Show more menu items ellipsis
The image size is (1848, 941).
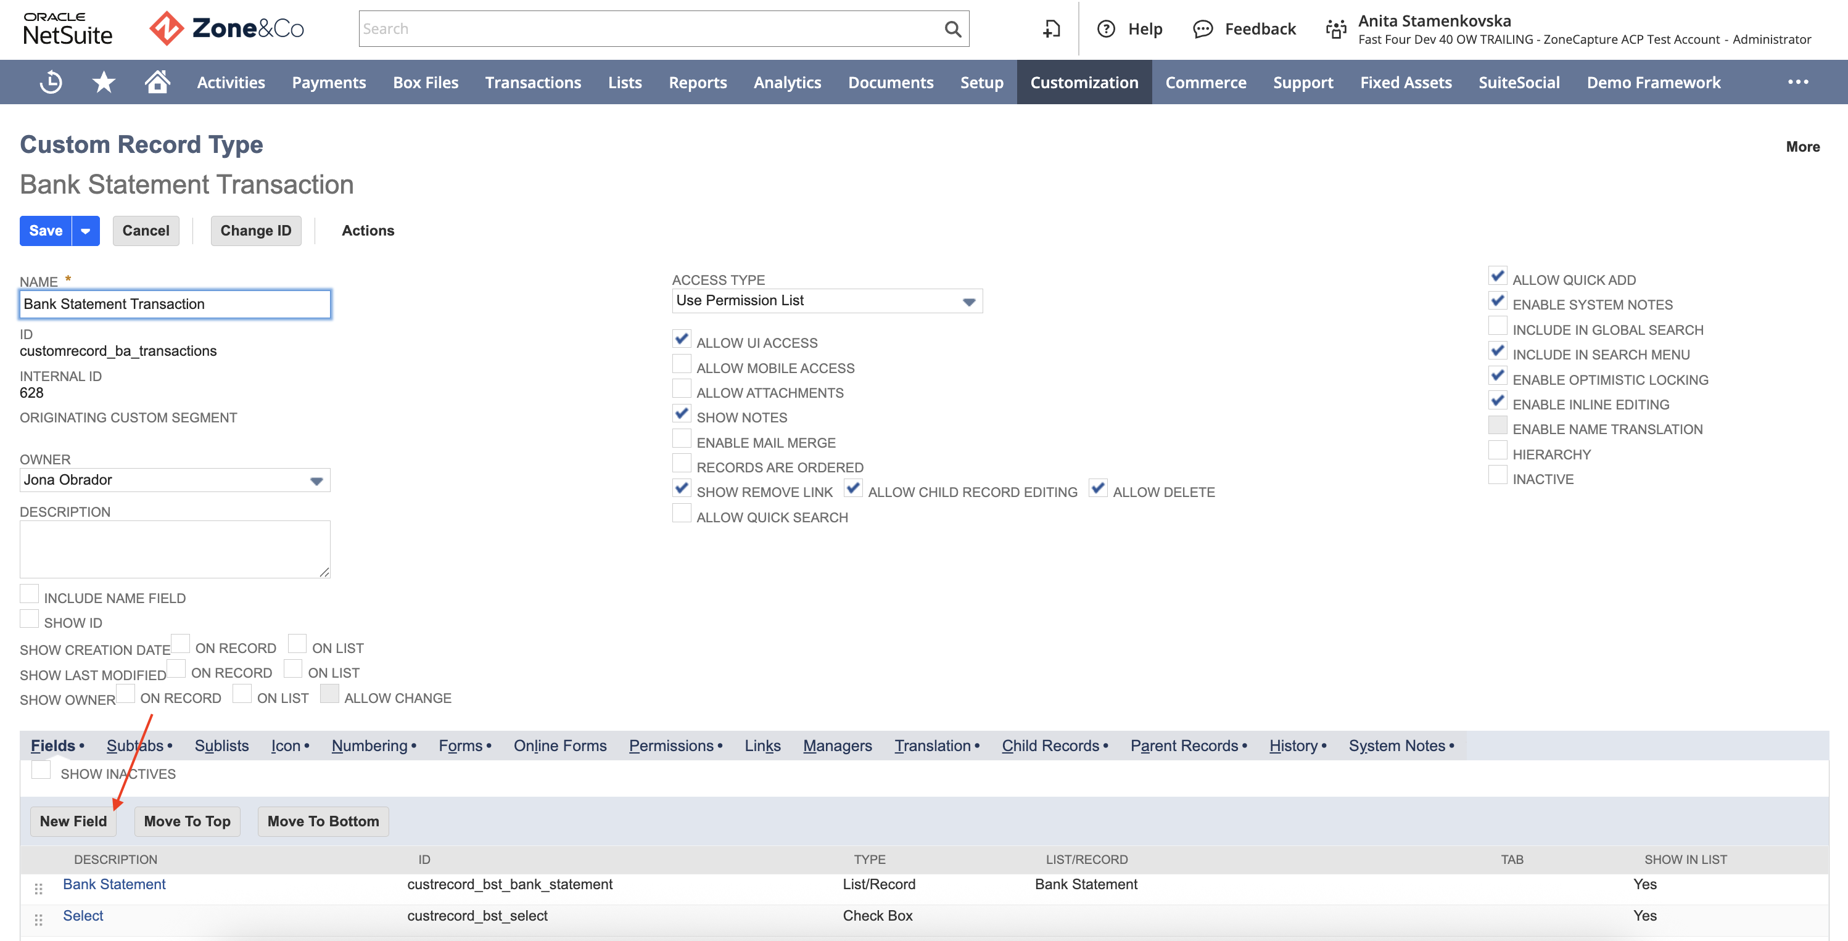1798,83
